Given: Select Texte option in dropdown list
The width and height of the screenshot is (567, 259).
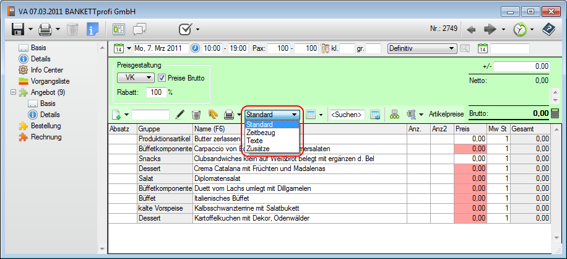Looking at the screenshot, I should (254, 141).
